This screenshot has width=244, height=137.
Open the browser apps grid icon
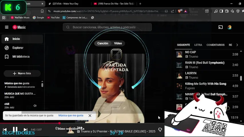coord(4,17)
